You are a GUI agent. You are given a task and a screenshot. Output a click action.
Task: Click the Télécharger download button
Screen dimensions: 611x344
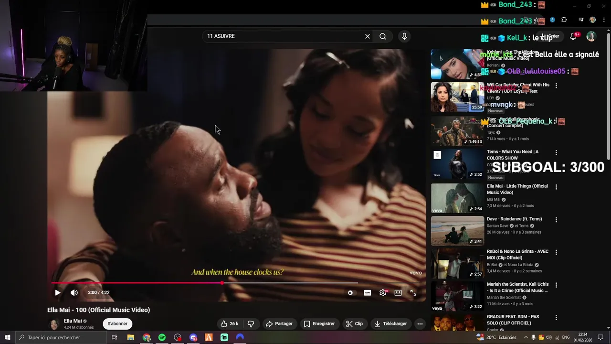390,324
